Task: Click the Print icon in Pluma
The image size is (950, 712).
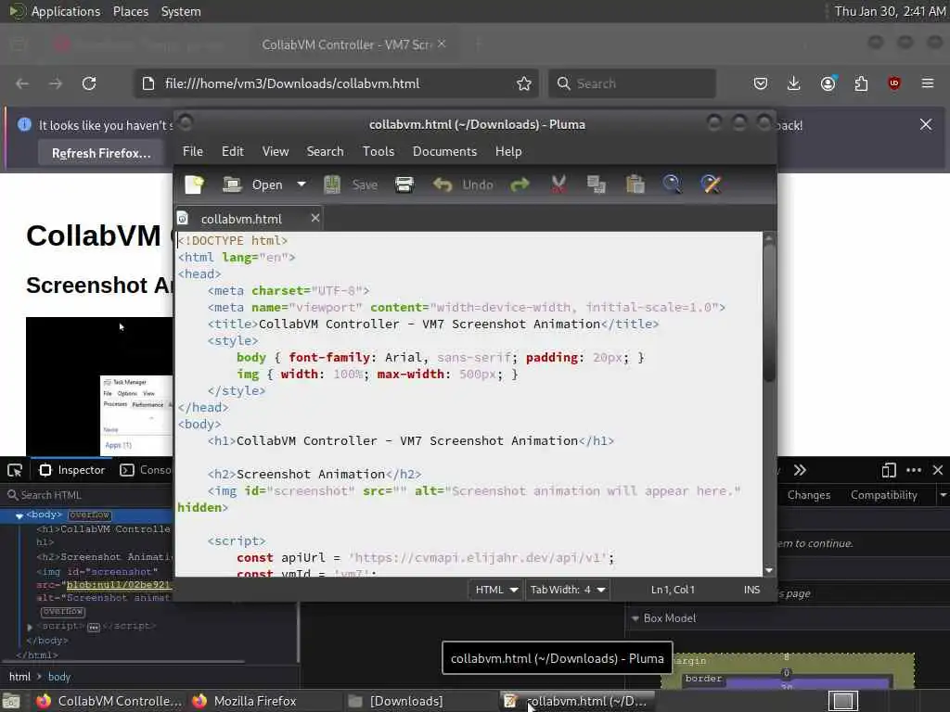Action: (404, 184)
